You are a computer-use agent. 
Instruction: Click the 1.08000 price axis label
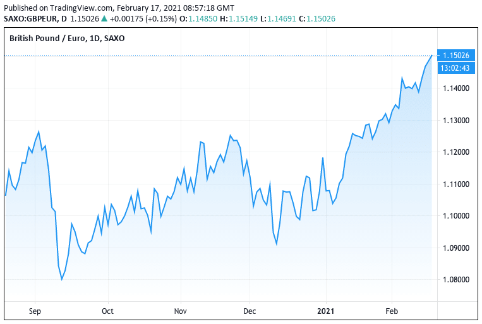point(455,280)
